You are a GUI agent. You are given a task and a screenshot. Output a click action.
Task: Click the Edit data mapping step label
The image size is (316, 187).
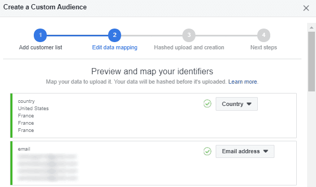115,47
